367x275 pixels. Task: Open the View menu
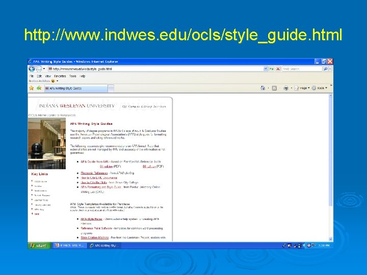(x=48, y=76)
